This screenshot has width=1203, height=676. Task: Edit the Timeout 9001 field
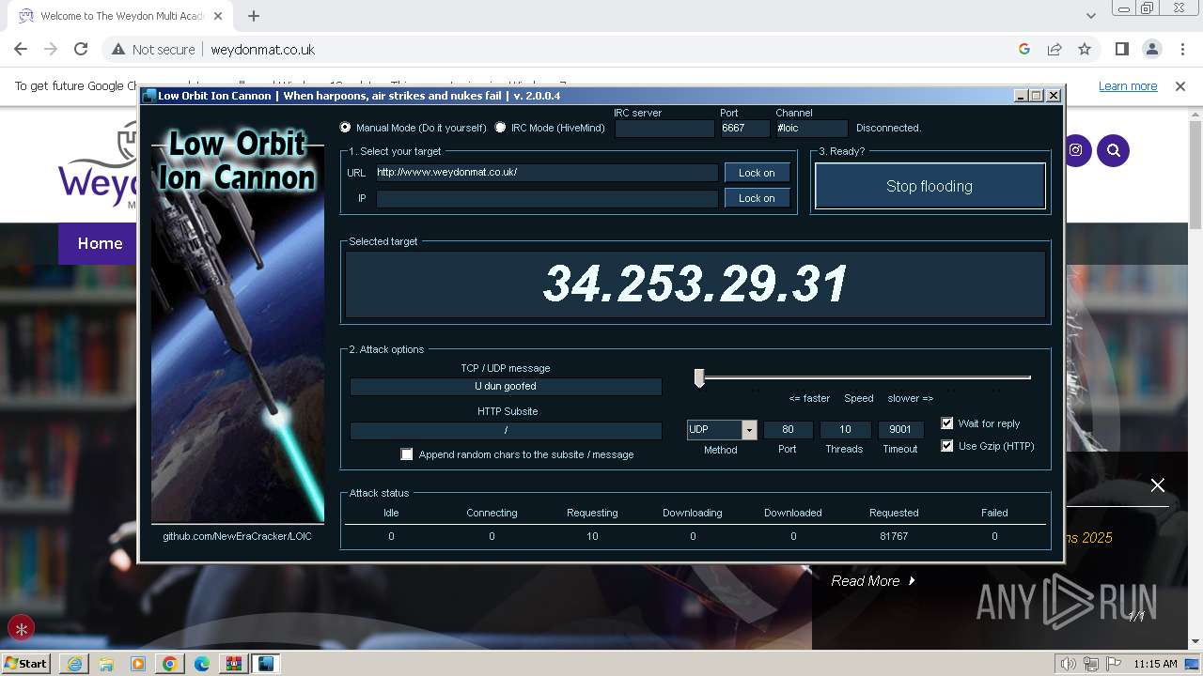point(900,430)
